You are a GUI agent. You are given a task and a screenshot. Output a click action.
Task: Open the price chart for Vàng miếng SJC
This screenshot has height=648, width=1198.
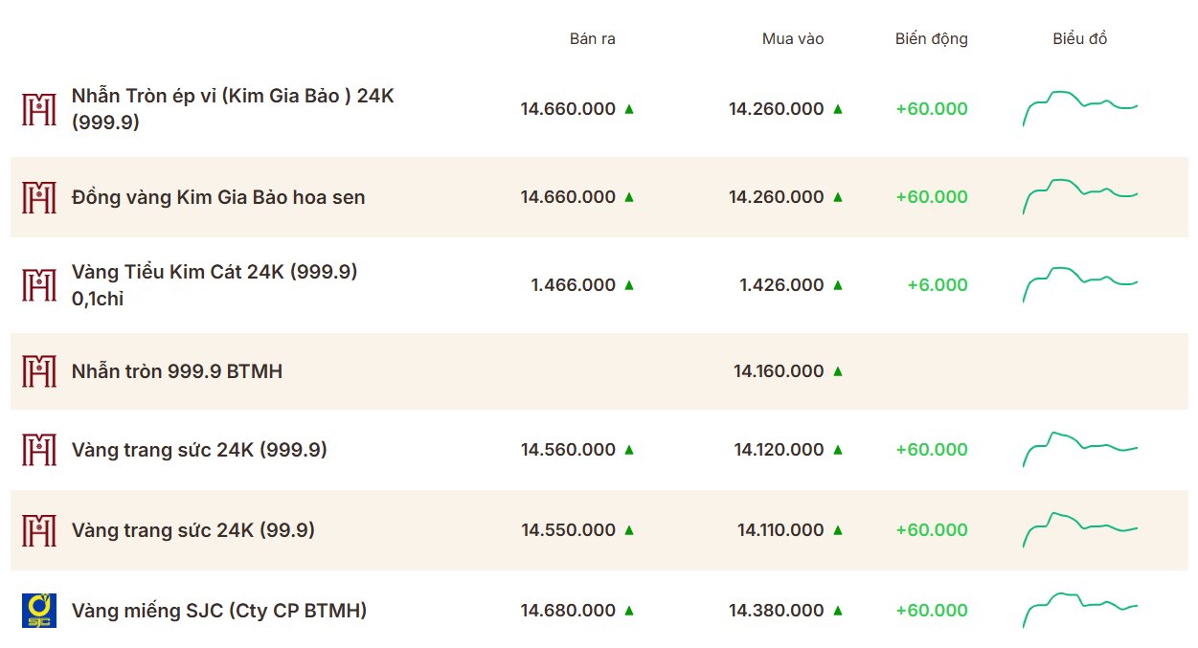coord(1080,609)
